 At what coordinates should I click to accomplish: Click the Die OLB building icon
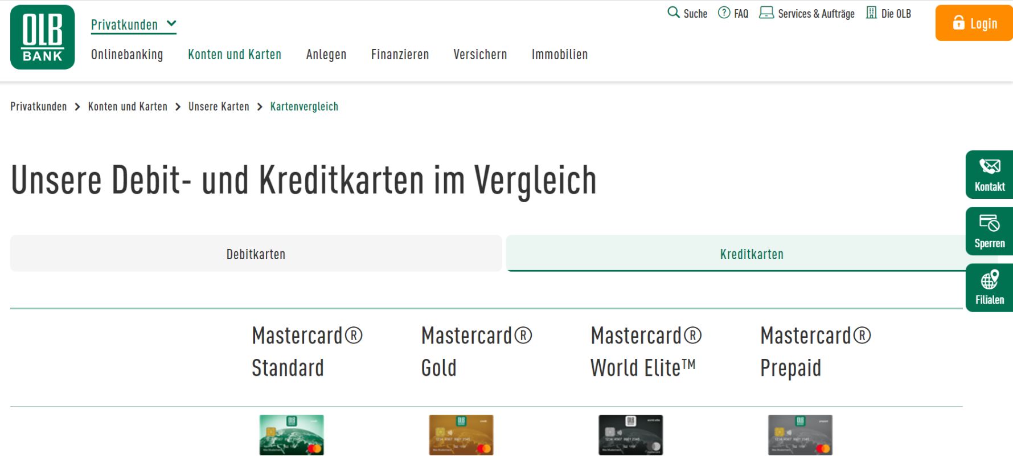[x=871, y=13]
